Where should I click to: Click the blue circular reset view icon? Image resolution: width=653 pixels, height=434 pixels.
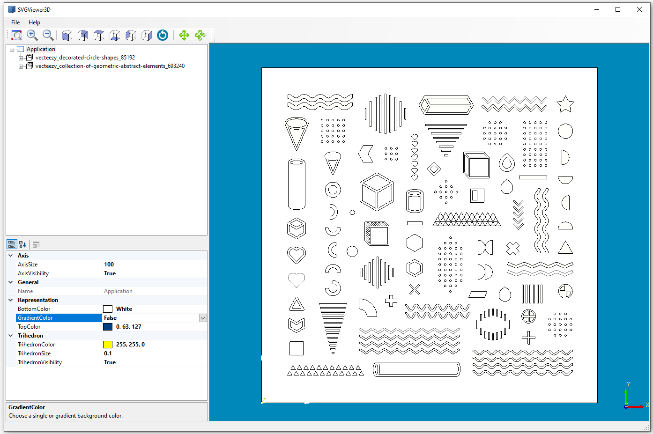tap(163, 35)
